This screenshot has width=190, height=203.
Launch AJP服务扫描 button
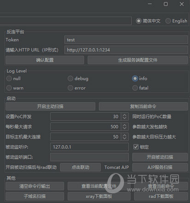pos(160,167)
